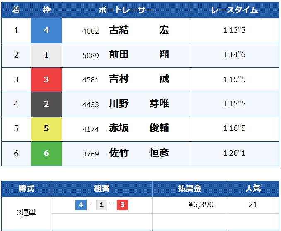Open racer 古結 宏 profile
This screenshot has height=231, width=281.
pyautogui.click(x=139, y=31)
